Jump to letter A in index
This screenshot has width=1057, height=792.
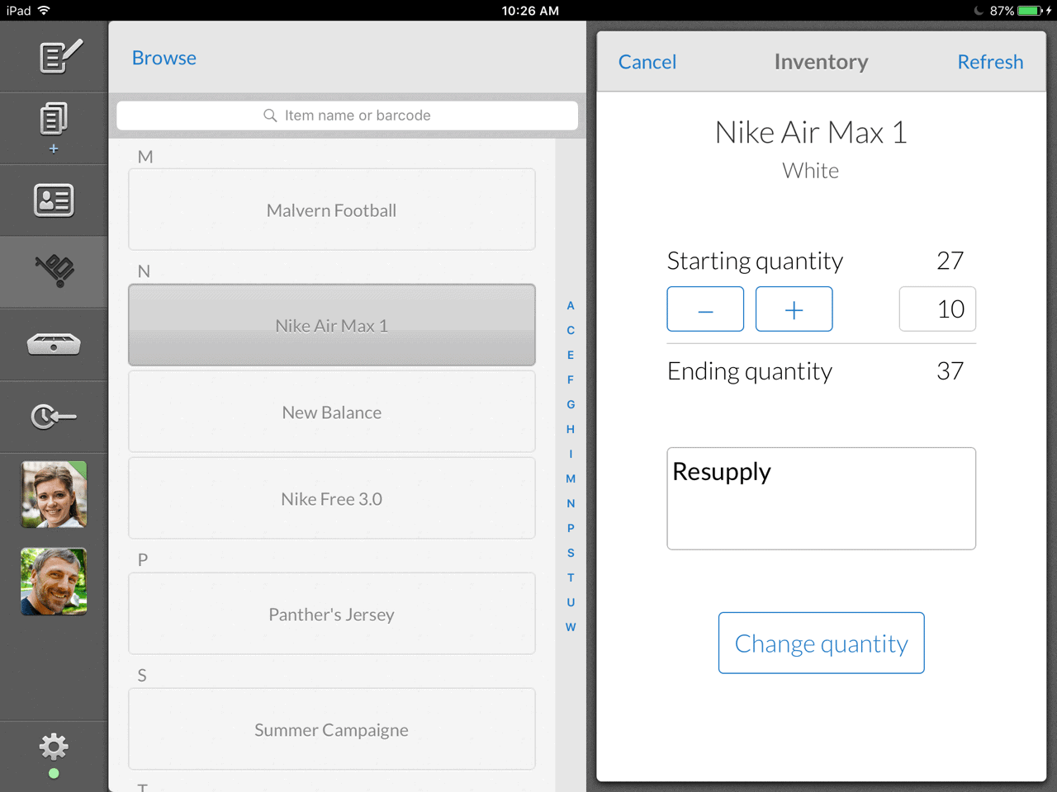tap(571, 305)
